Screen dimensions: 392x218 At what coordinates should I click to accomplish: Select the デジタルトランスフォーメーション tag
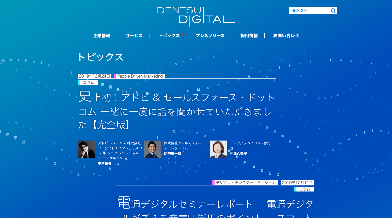click(x=246, y=183)
